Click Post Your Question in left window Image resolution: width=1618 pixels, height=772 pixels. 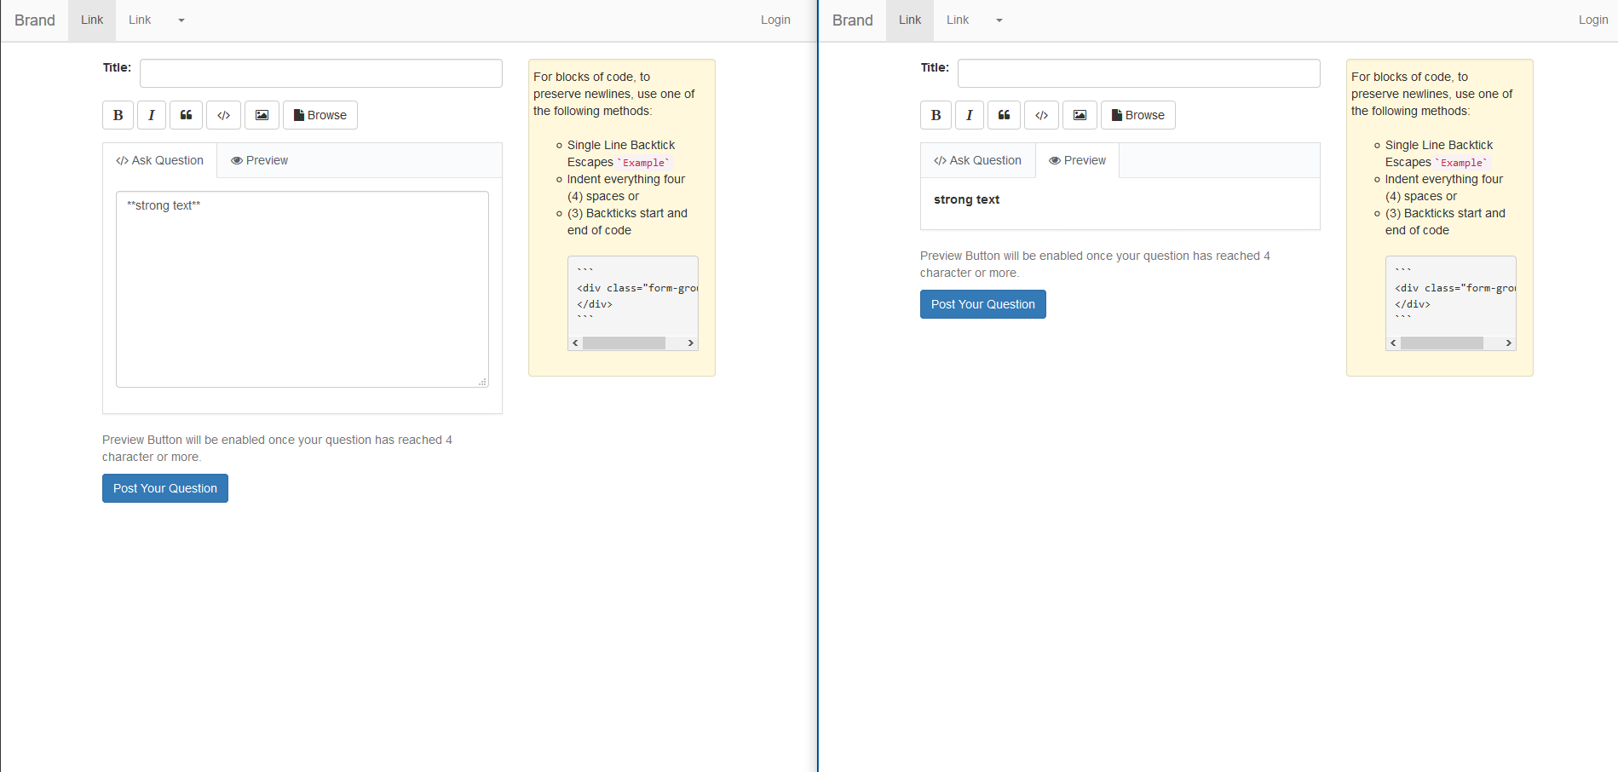coord(165,488)
